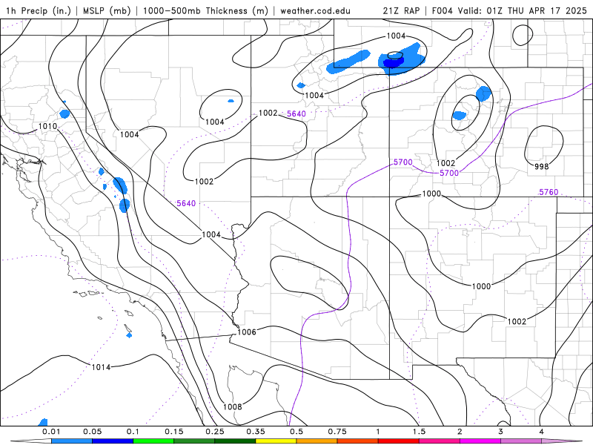Select the 1014 isobar label
Image resolution: width=593 pixels, height=445 pixels.
tap(101, 367)
